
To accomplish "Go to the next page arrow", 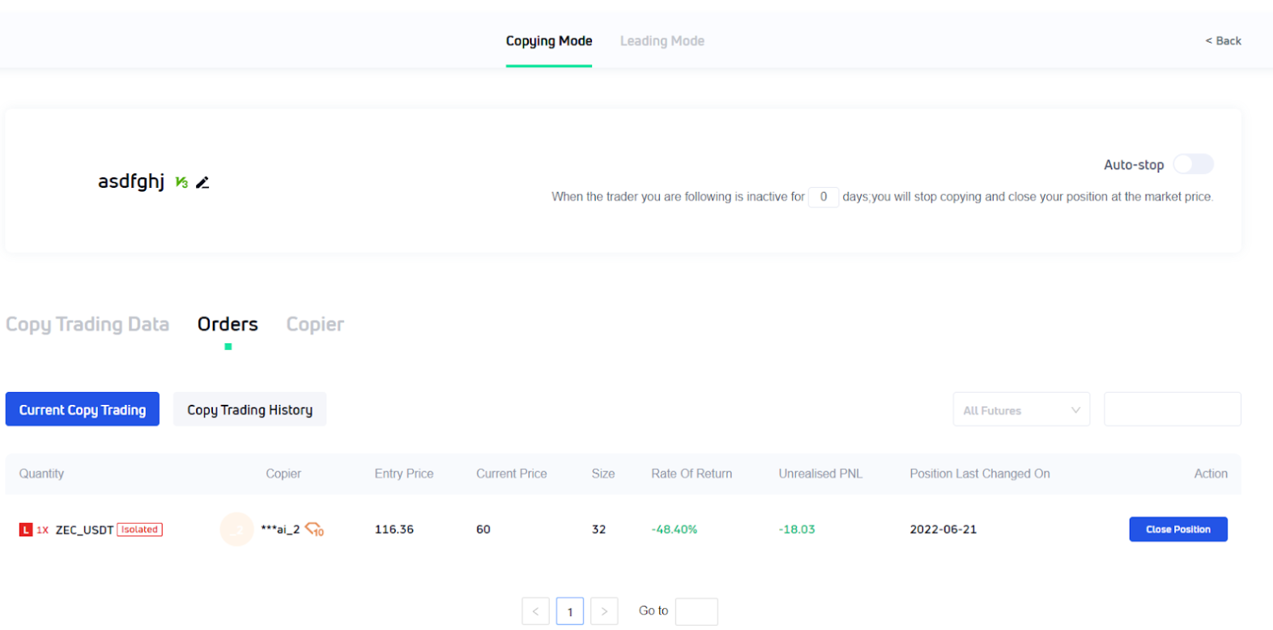I will coord(604,611).
